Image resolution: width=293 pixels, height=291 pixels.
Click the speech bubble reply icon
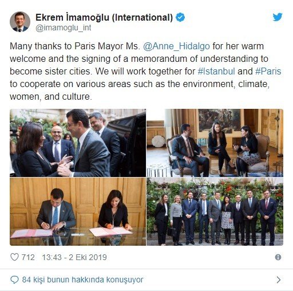14,280
